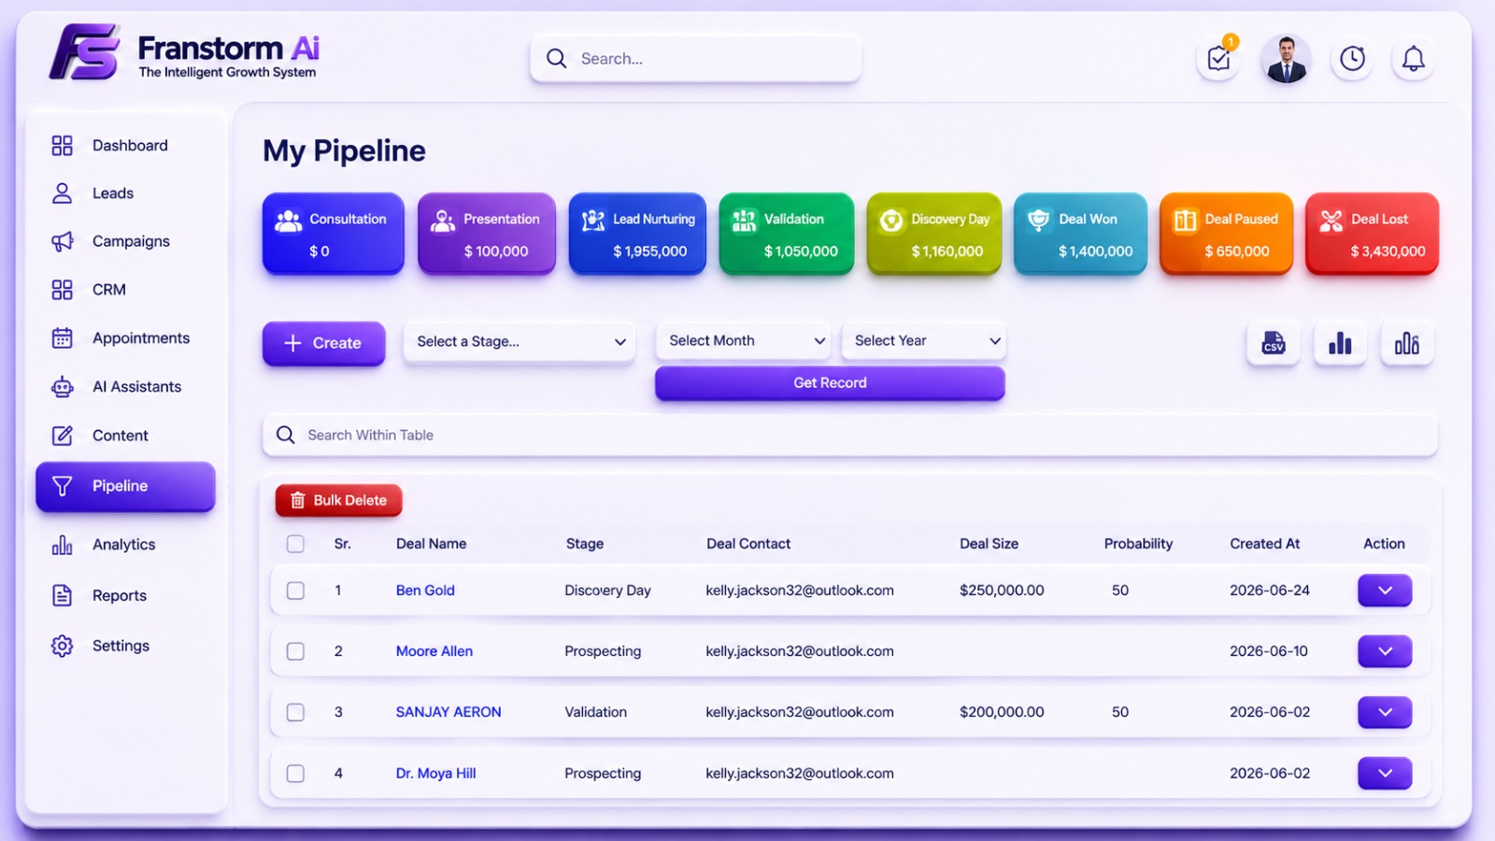Click the Appointments calendar icon
The height and width of the screenshot is (841, 1495).
(62, 338)
